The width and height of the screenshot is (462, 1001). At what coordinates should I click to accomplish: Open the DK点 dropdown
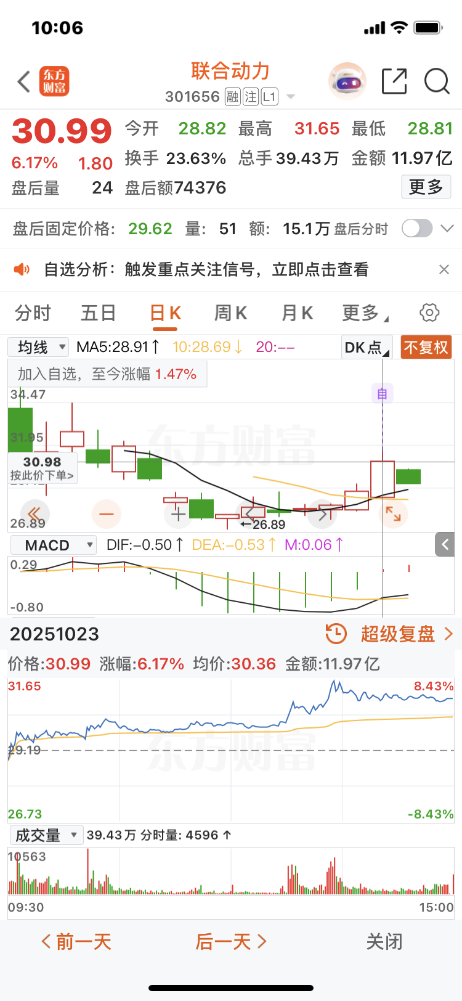[367, 348]
